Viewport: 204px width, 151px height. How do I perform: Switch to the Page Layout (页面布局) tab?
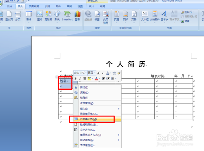tap(34, 6)
